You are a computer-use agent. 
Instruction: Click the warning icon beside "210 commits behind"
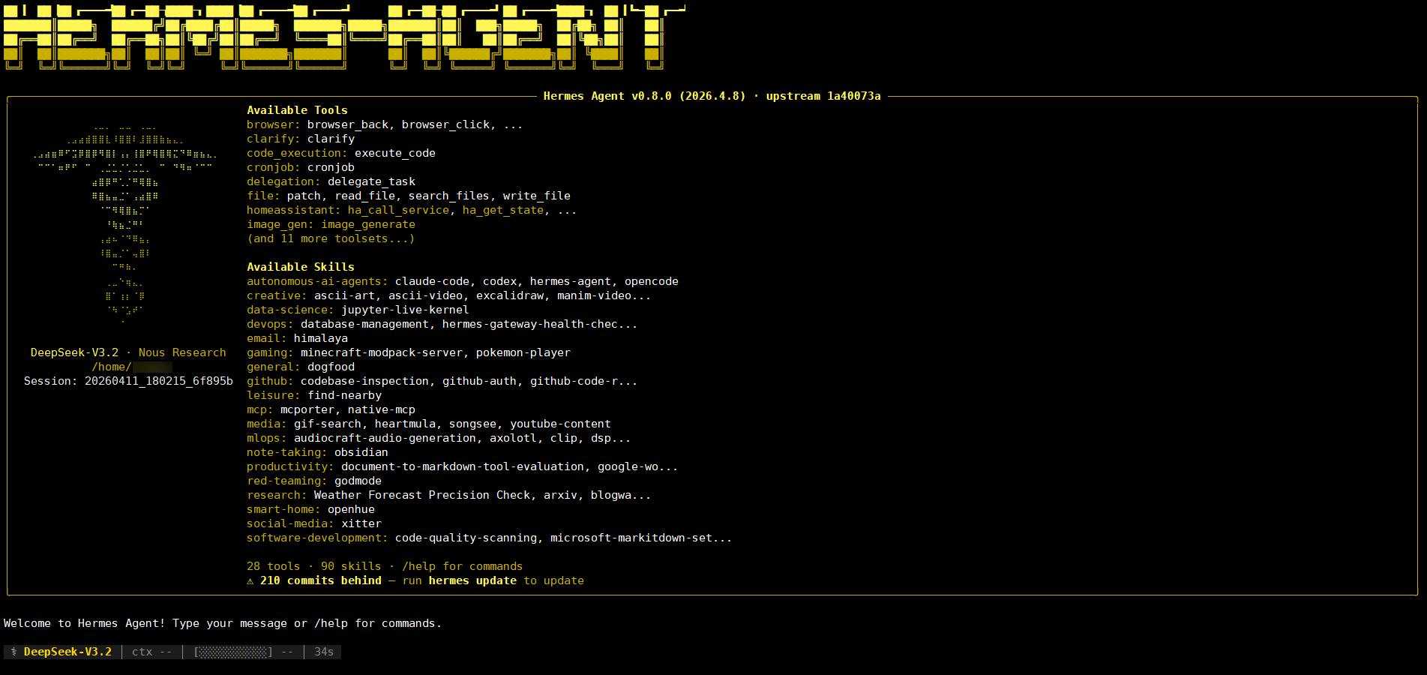250,581
